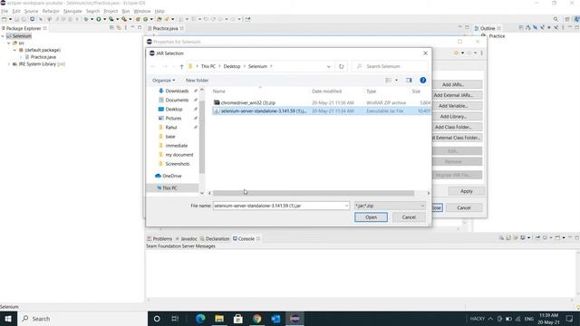
Task: Open Navigate menu in Eclipse
Action: (72, 12)
